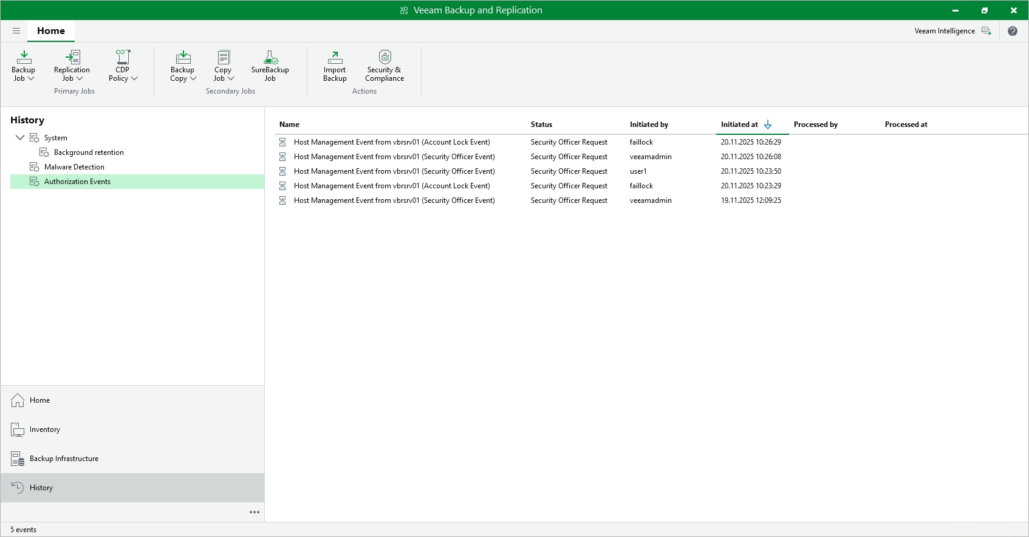Viewport: 1029px width, 537px height.
Task: Click the user1 initiator cell
Action: [x=638, y=171]
